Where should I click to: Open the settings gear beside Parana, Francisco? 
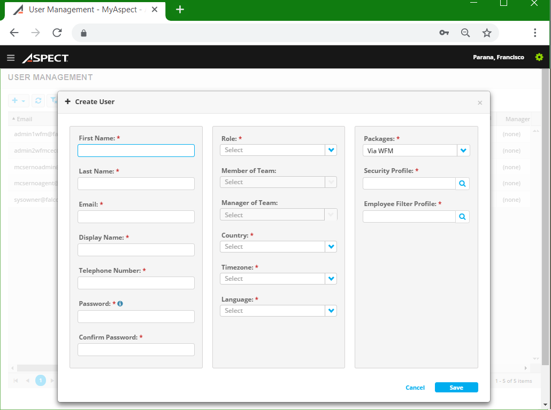pyautogui.click(x=539, y=57)
